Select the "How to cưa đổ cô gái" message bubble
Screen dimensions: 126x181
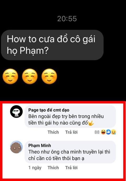[x=52, y=45]
